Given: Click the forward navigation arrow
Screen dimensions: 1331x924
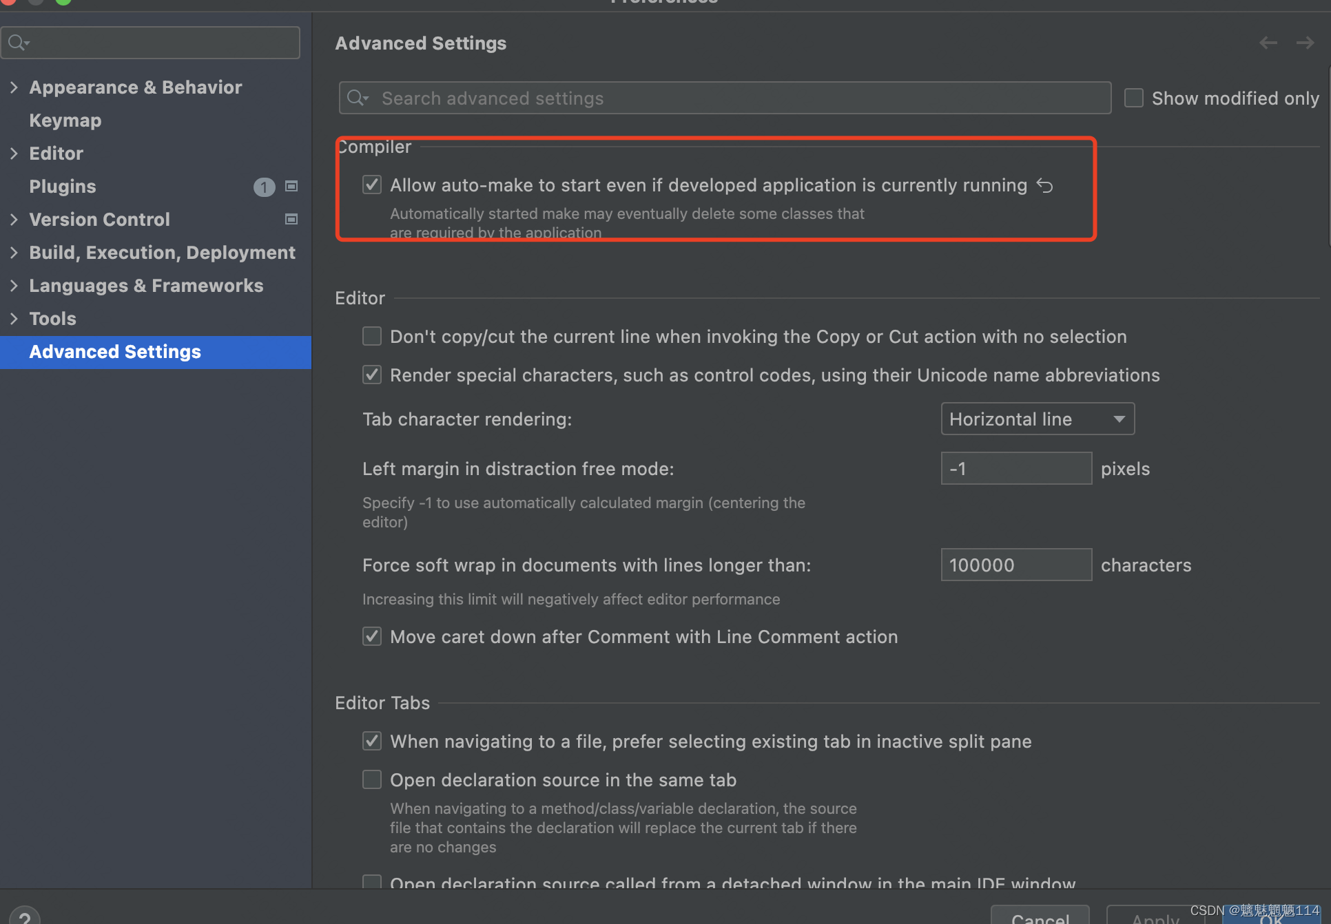Looking at the screenshot, I should point(1305,43).
